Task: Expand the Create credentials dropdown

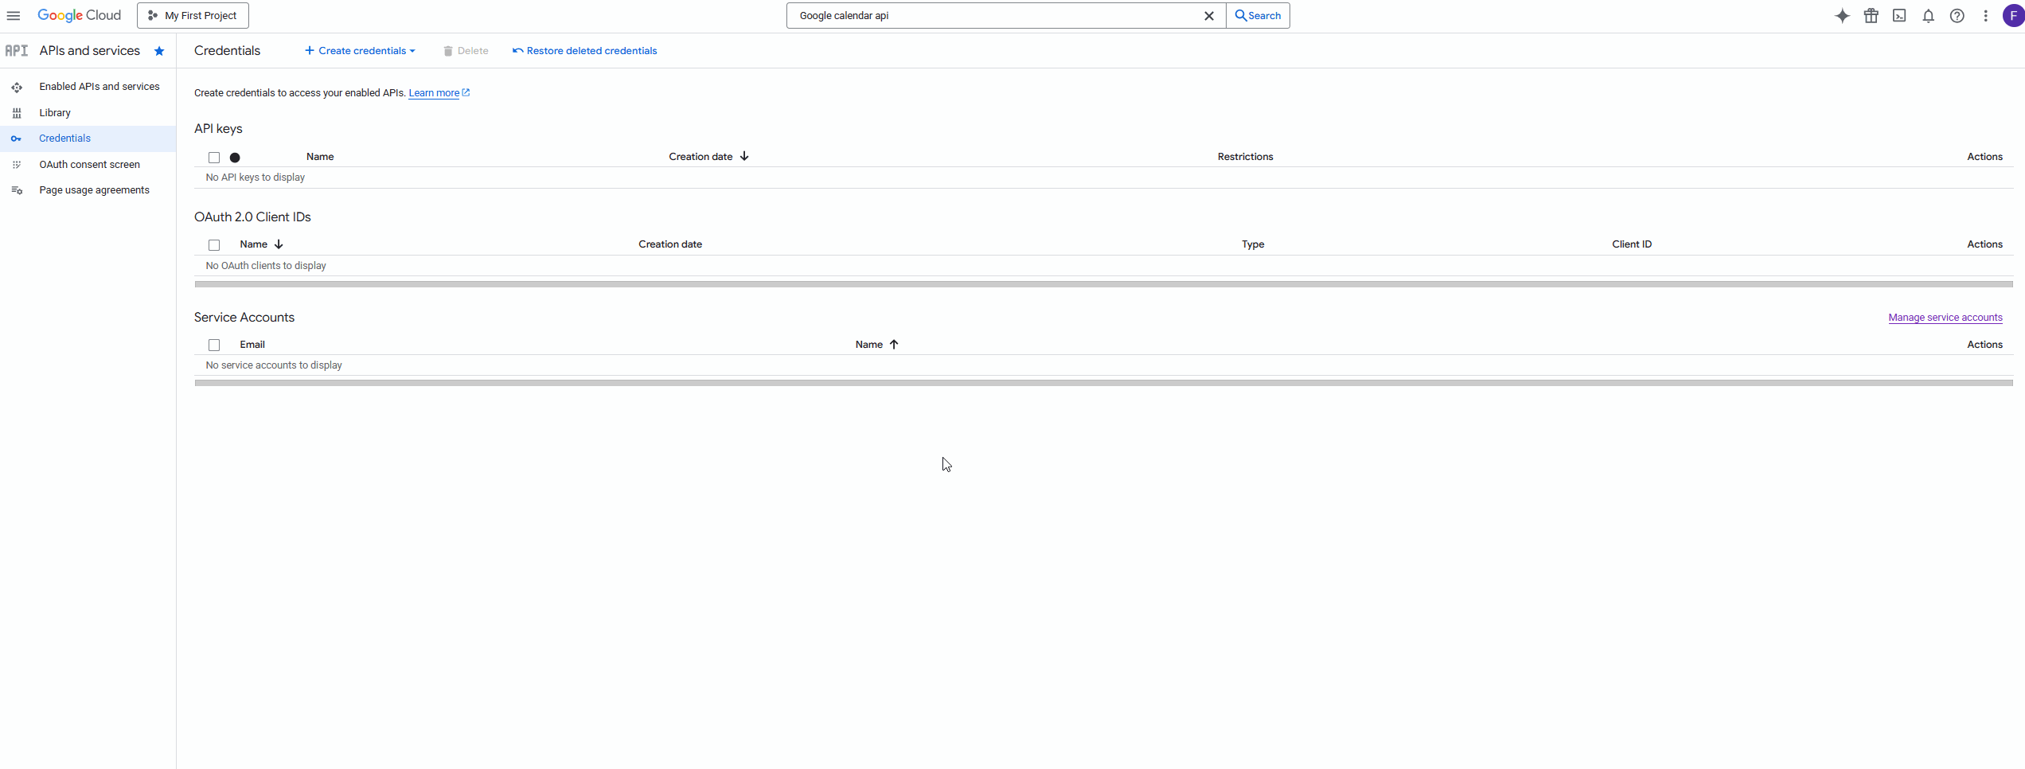Action: (359, 50)
